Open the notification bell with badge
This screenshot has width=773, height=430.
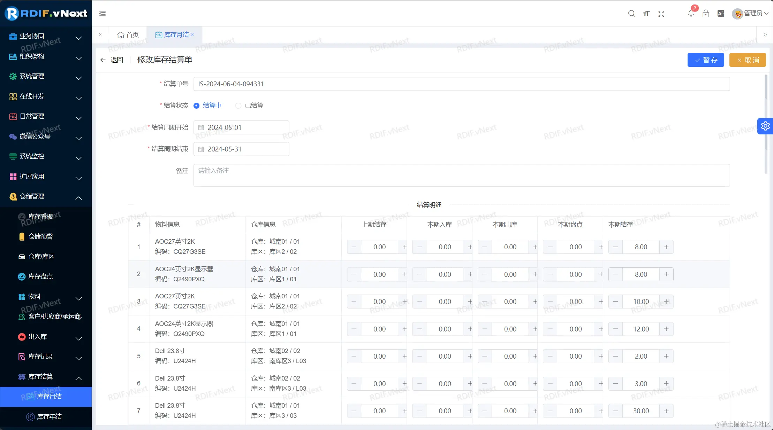tap(691, 14)
